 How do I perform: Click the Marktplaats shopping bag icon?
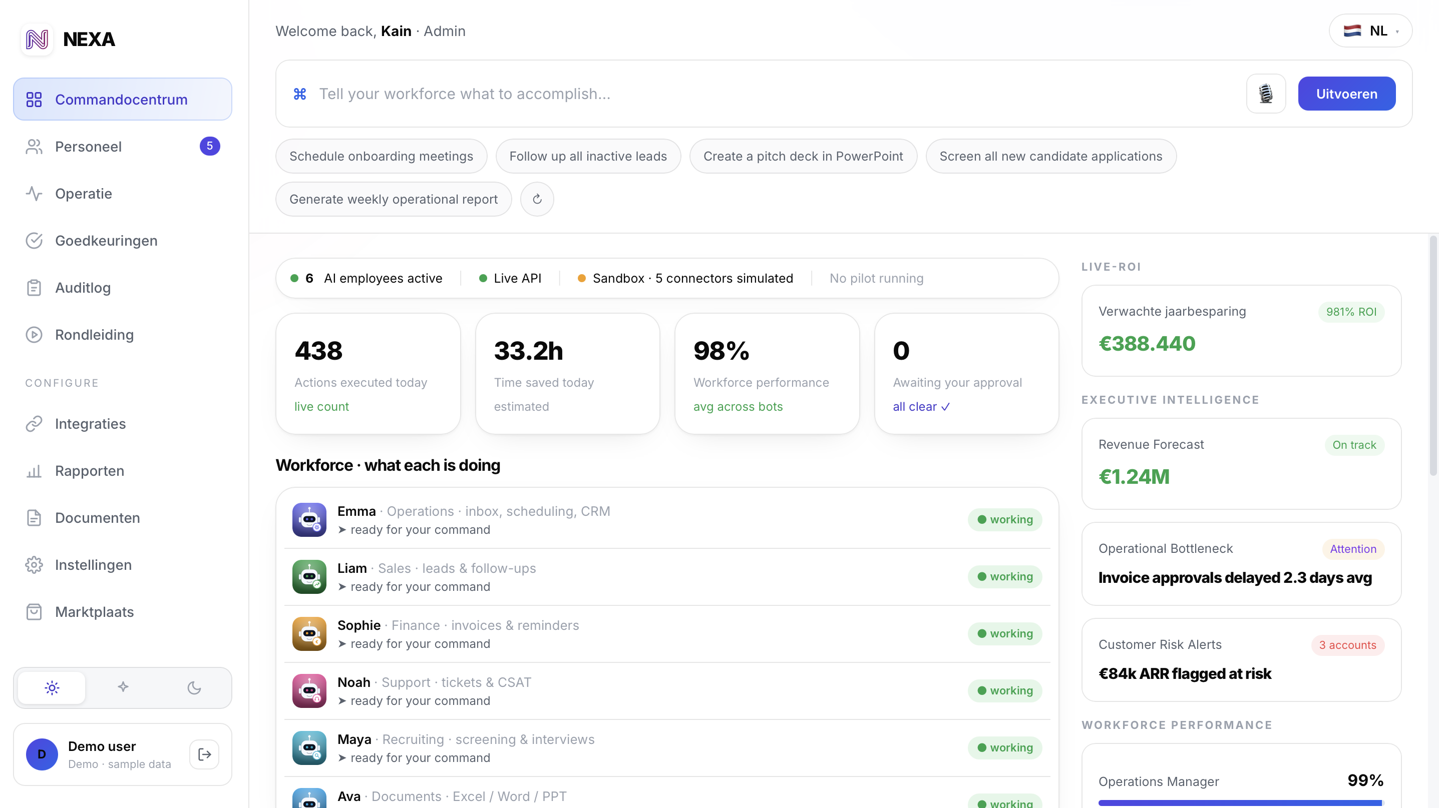click(34, 611)
